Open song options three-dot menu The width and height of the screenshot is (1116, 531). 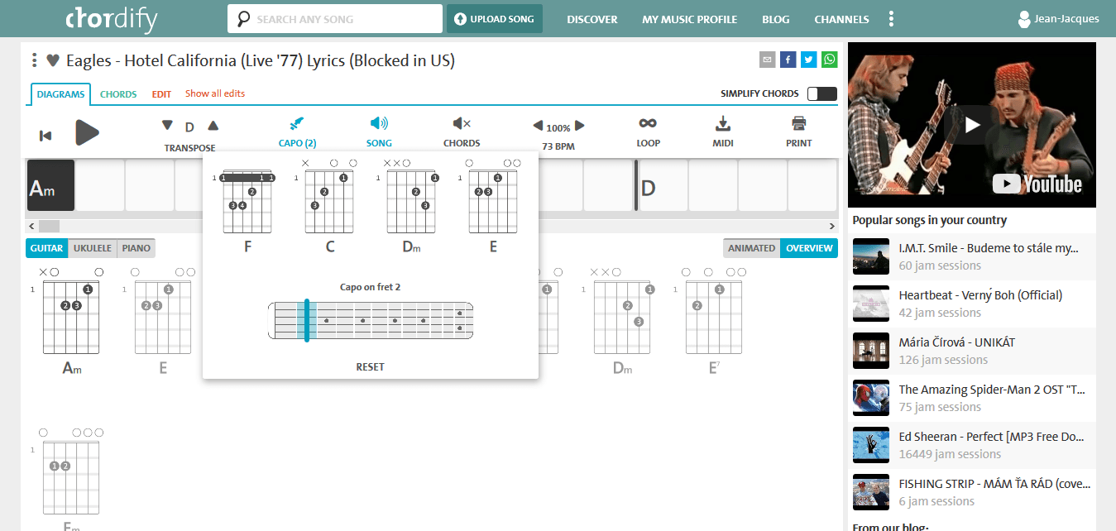34,60
